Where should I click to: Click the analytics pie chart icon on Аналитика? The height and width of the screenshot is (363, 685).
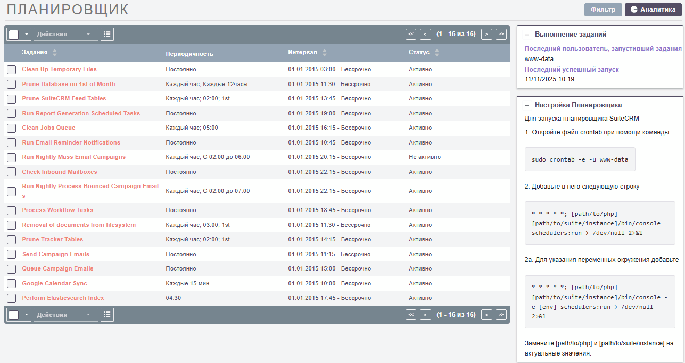633,9
